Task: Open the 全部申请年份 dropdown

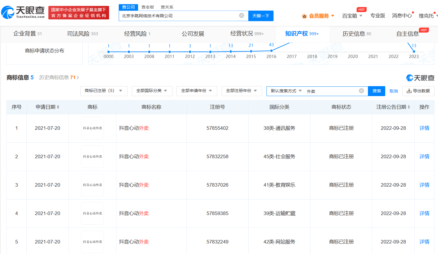Action: [197, 91]
